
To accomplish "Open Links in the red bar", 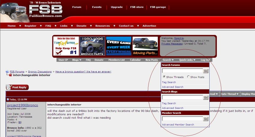I will coord(64,26).
